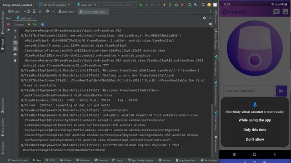Open Run panel settings gear
The height and width of the screenshot is (163, 291).
204,18
